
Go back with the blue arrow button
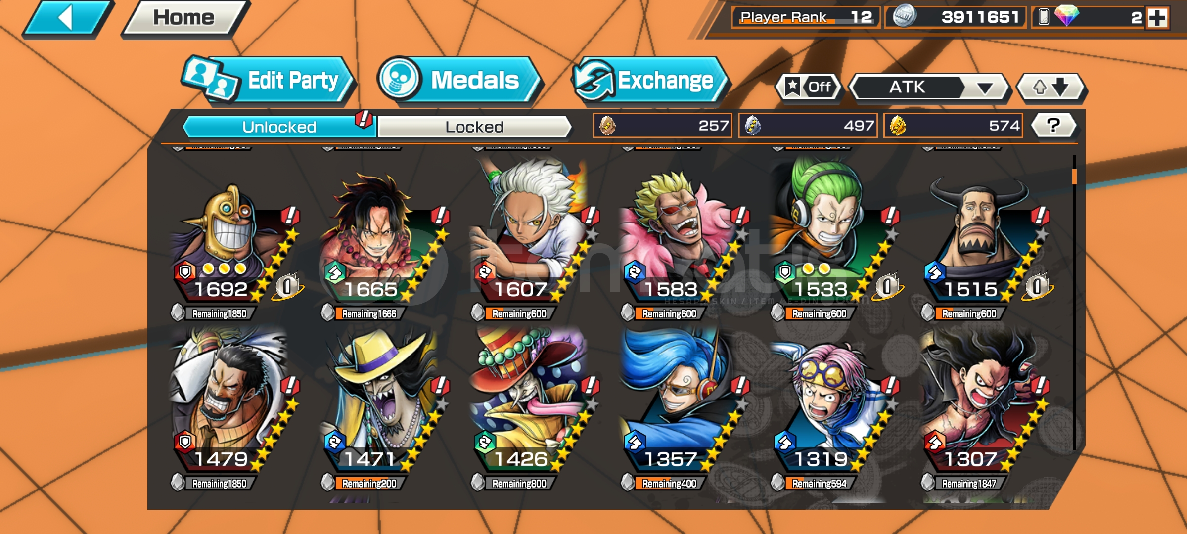point(68,19)
